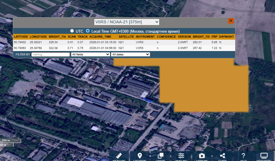
Task: Expand the All fields filter dropdown
Action: click(91, 55)
